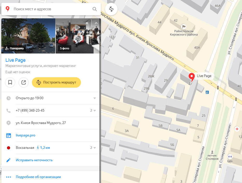Click building 5Б on the map
This screenshot has height=183, width=242.
pos(172,145)
